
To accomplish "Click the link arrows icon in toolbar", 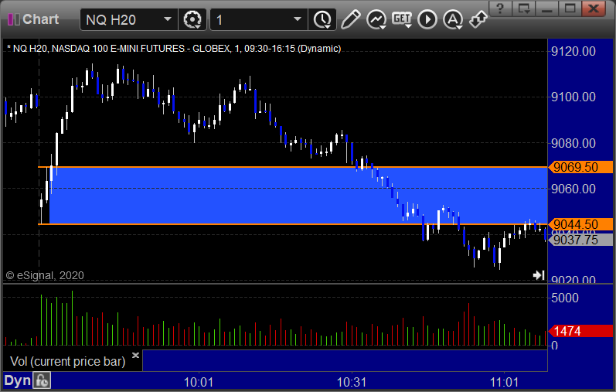I will click(x=478, y=19).
